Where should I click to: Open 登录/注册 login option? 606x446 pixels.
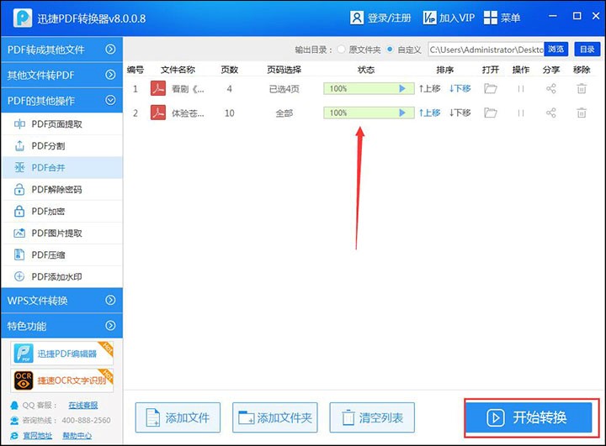pos(380,18)
